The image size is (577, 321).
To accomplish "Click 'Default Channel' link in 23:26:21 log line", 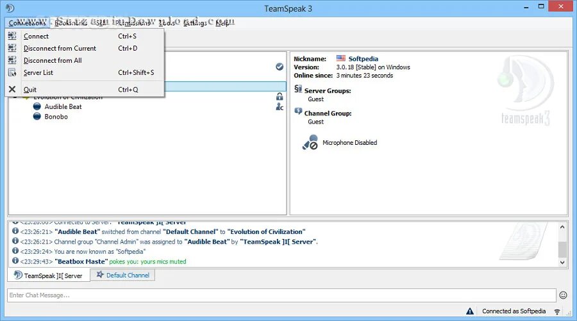I will [190, 232].
